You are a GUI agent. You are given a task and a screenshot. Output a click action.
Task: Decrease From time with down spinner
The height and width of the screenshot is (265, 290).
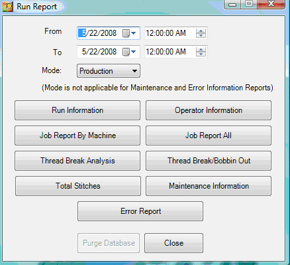click(201, 35)
